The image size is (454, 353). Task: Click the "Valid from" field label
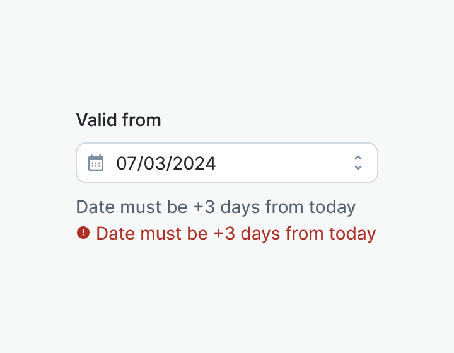[119, 120]
